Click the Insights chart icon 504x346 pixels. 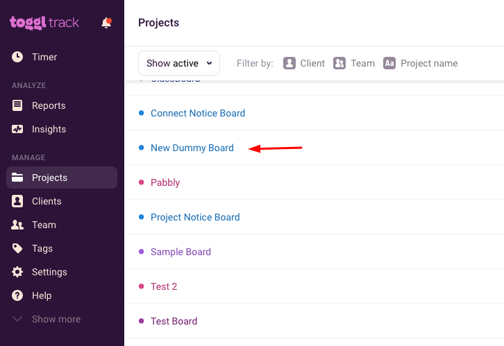pos(17,129)
